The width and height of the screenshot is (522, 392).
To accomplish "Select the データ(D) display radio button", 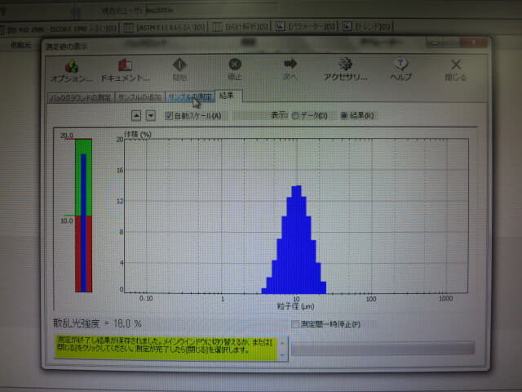I will [295, 116].
